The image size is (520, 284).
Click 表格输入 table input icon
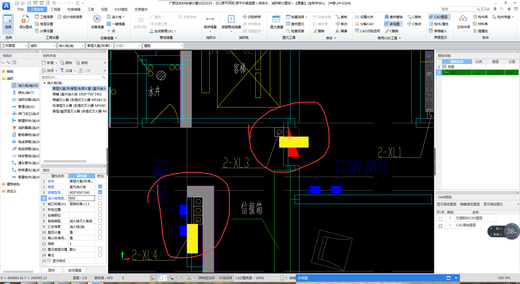(x=438, y=31)
